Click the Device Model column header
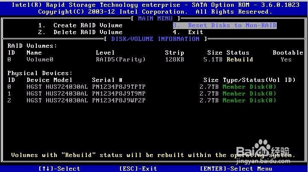 [x=50, y=80]
